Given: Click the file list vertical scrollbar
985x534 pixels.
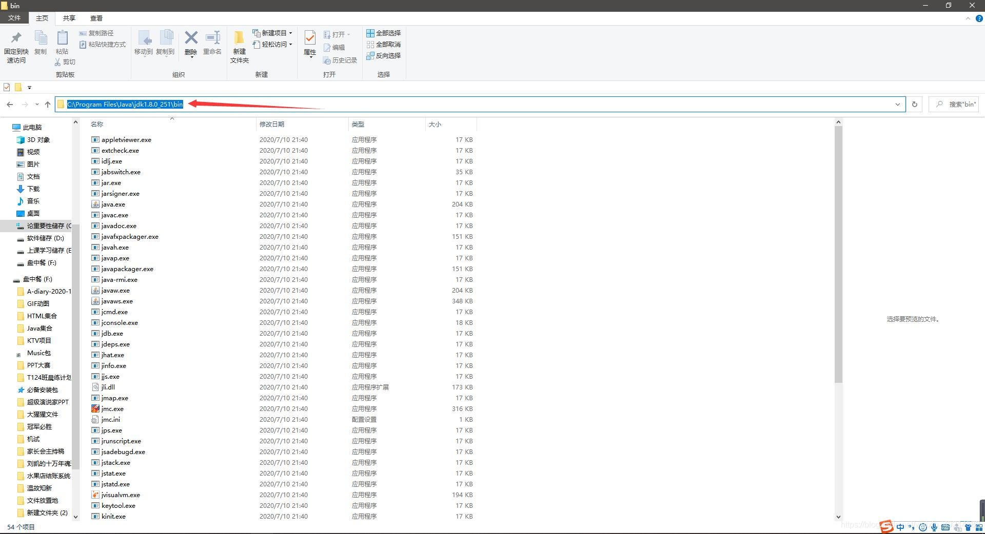Looking at the screenshot, I should coord(838,255).
